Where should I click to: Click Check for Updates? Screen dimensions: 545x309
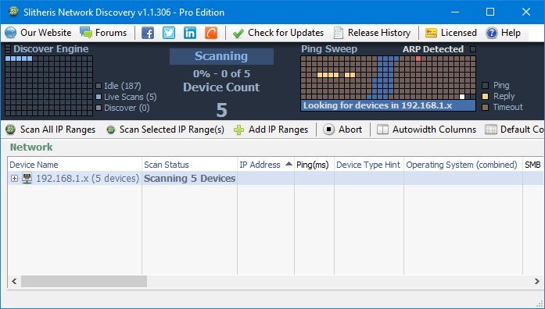285,33
